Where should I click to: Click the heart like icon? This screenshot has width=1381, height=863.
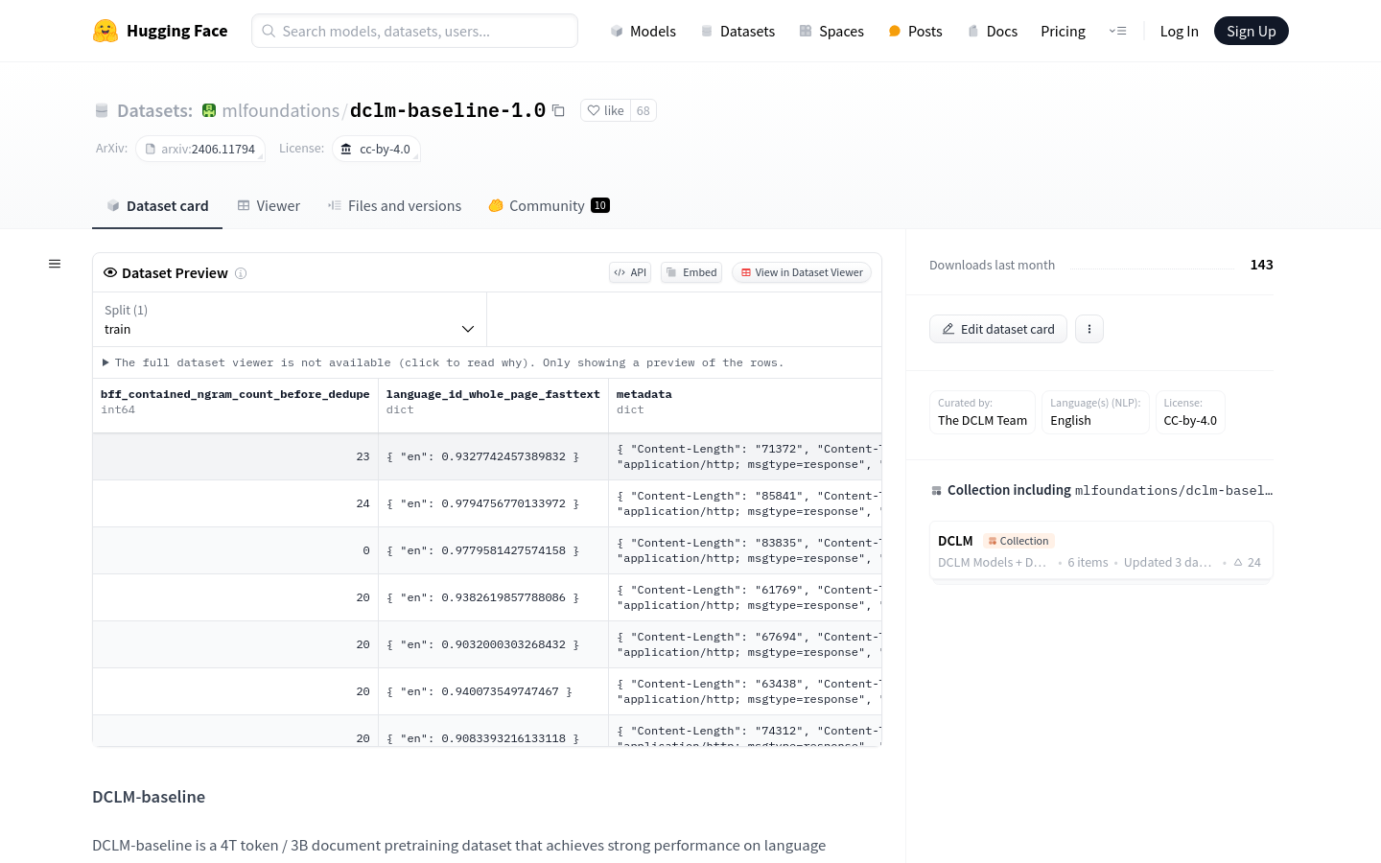click(x=594, y=110)
